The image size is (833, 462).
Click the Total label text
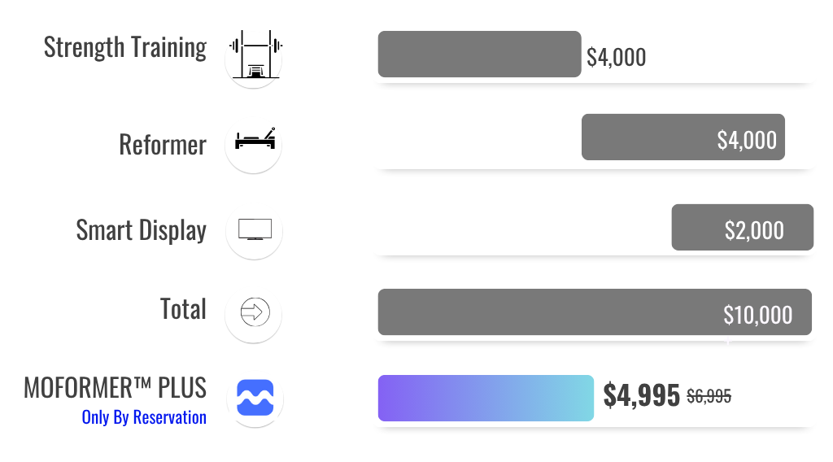point(183,309)
